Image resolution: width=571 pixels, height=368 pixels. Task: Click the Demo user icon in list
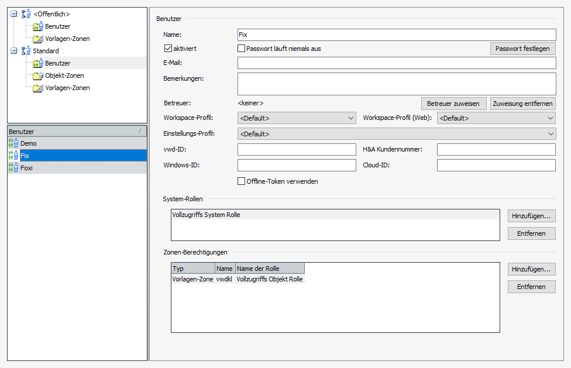(x=13, y=143)
